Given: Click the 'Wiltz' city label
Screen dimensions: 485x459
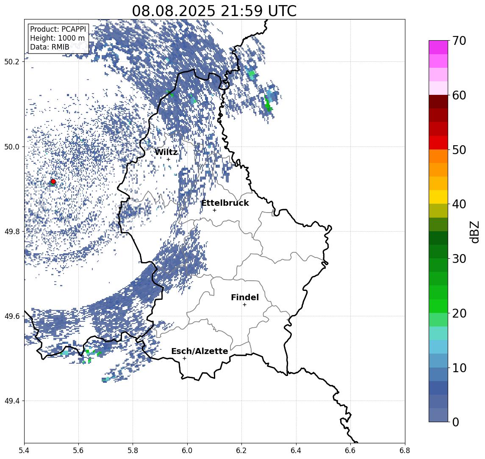Looking at the screenshot, I should (x=166, y=152).
